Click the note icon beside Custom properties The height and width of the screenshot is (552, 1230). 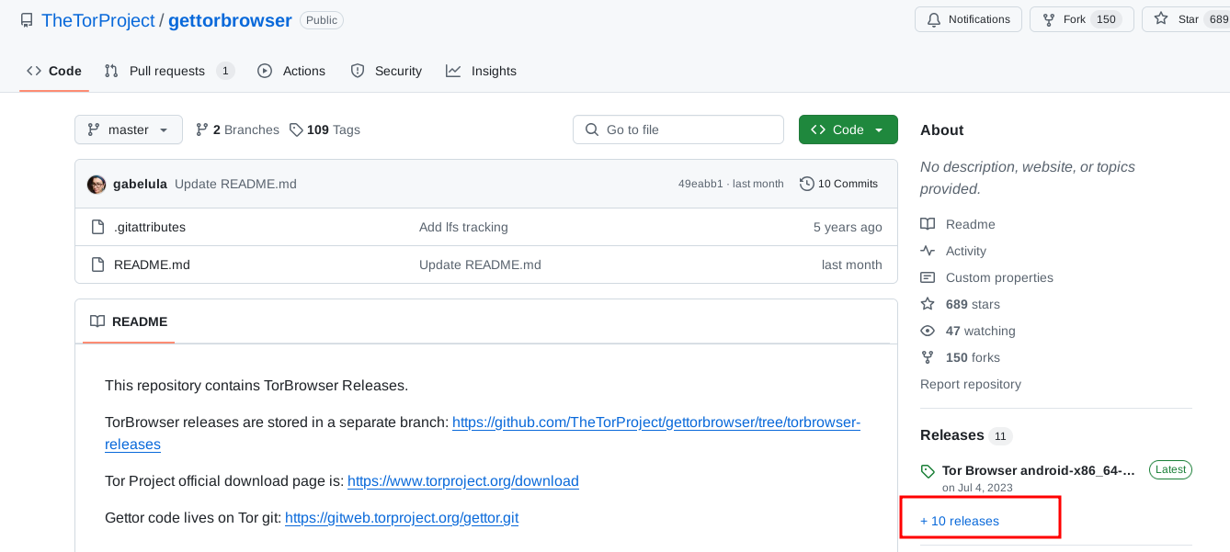pyautogui.click(x=928, y=277)
